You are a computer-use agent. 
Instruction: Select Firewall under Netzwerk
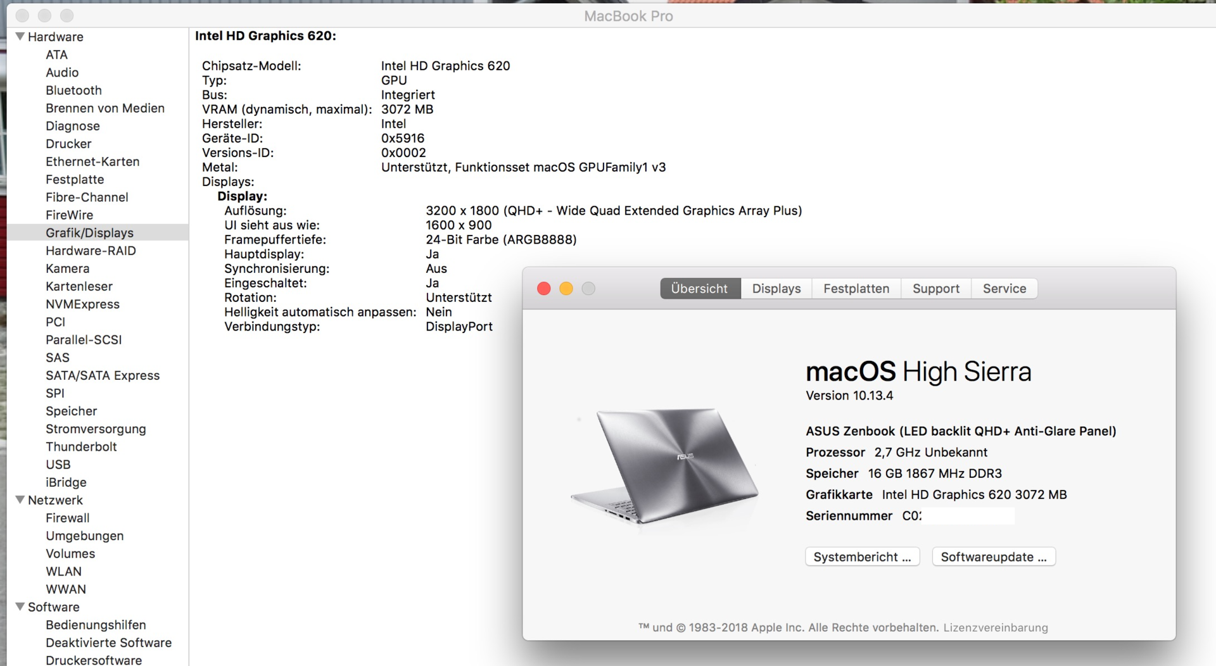[67, 518]
